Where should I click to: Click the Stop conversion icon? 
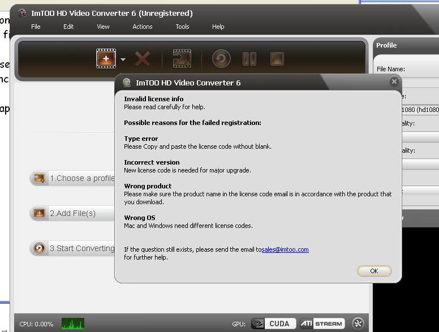point(277,59)
